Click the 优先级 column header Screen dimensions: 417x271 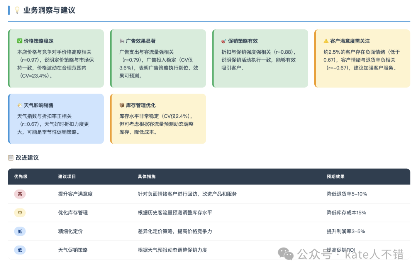pyautogui.click(x=20, y=176)
